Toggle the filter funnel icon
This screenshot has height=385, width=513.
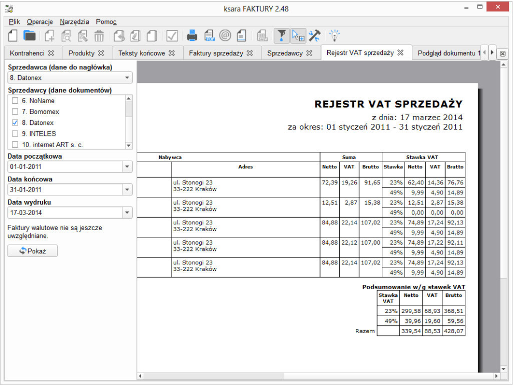pyautogui.click(x=282, y=36)
